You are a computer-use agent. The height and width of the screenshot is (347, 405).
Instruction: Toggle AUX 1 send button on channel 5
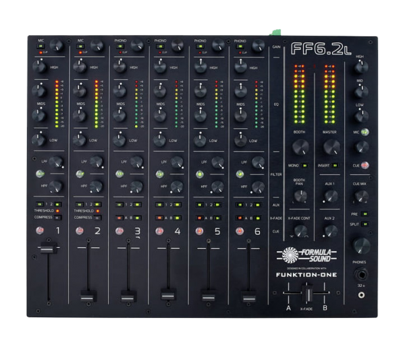click(x=199, y=205)
